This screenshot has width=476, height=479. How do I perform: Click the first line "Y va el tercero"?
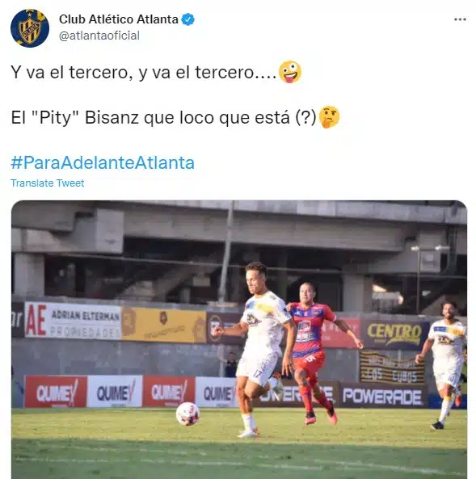(x=144, y=73)
